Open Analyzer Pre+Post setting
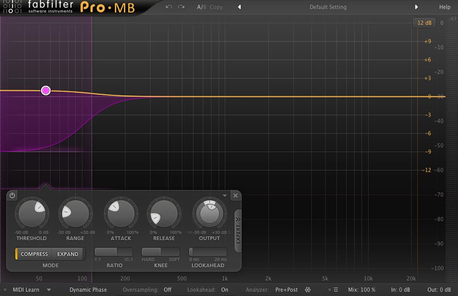The image size is (458, 296). (x=286, y=290)
